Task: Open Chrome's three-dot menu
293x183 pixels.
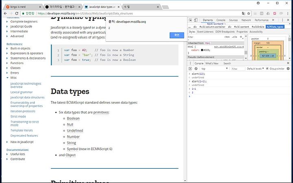Action: (x=288, y=13)
